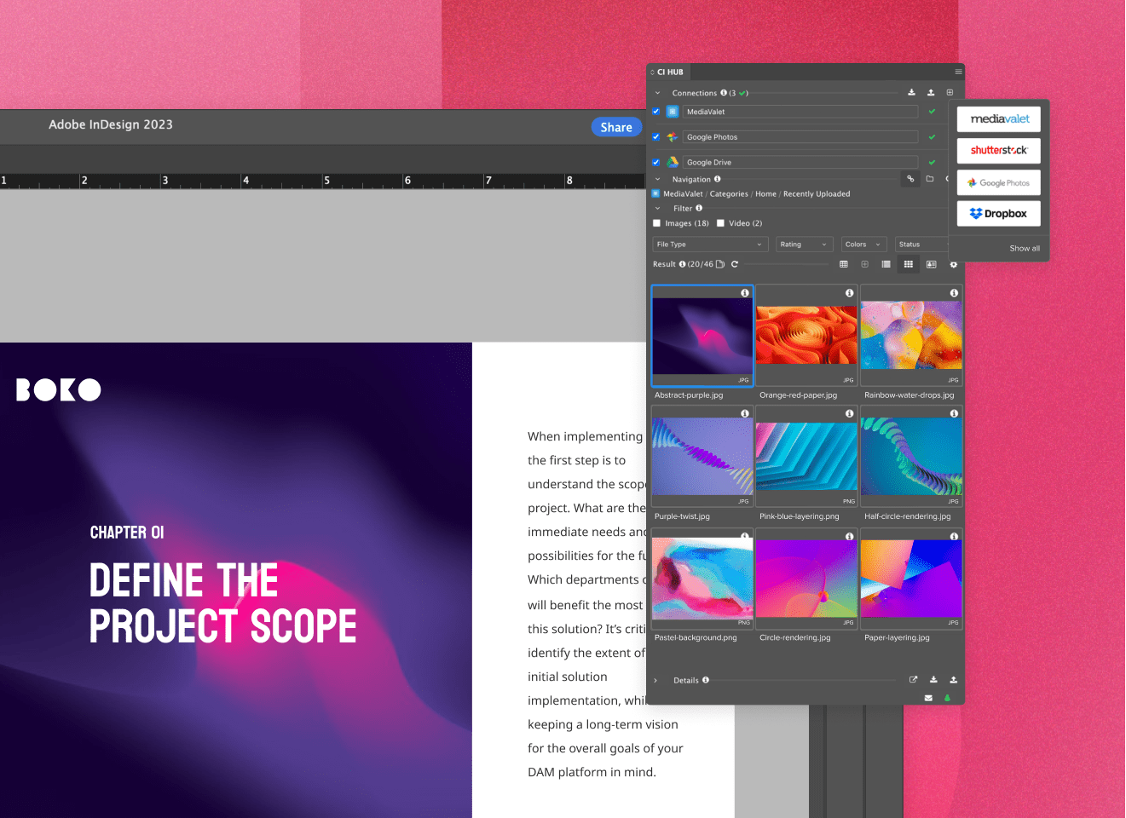The height and width of the screenshot is (818, 1126).
Task: Click the upload icon in Connections header
Action: 931,93
